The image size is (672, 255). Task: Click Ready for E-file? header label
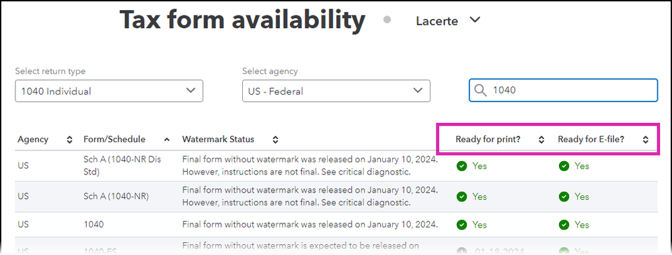point(591,140)
